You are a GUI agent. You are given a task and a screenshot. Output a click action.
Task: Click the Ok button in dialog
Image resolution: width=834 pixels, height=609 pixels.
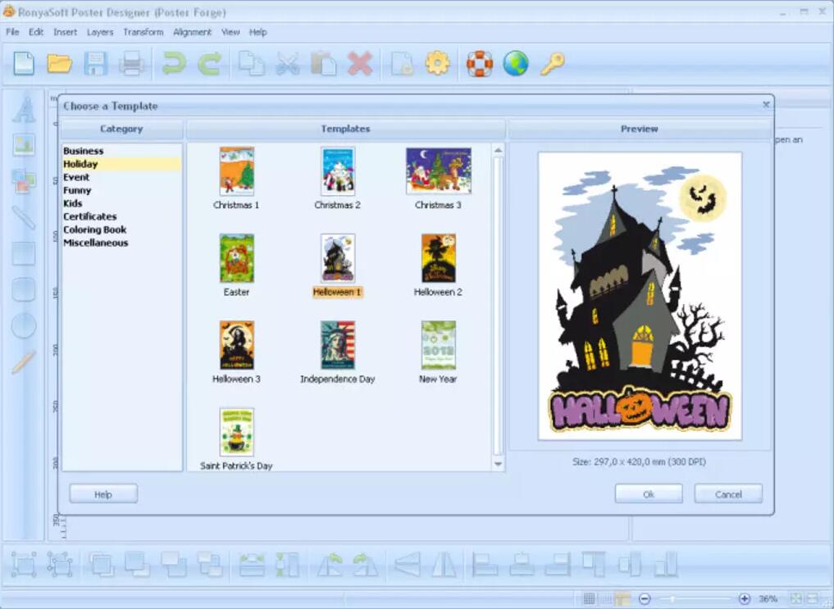point(649,493)
